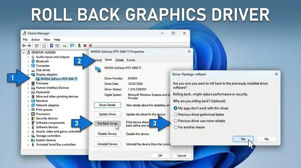Image resolution: width=301 pixels, height=168 pixels.
Task: Click No in Driver Package rollback dialog
Action: (x=267, y=139)
